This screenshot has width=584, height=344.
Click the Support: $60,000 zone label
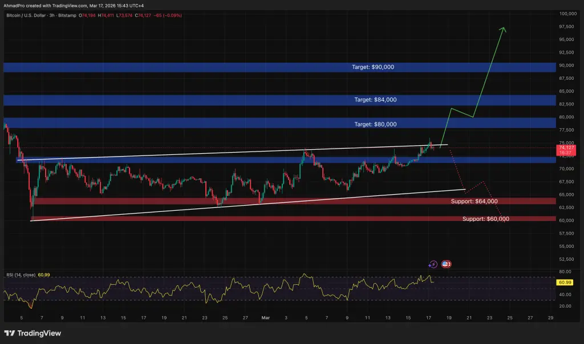coord(485,218)
